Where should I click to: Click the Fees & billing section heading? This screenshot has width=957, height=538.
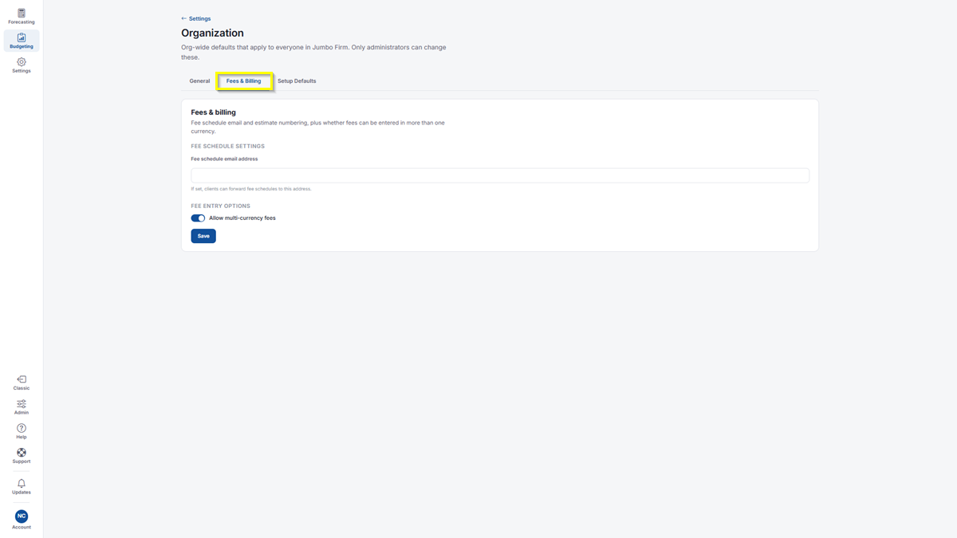click(x=214, y=112)
